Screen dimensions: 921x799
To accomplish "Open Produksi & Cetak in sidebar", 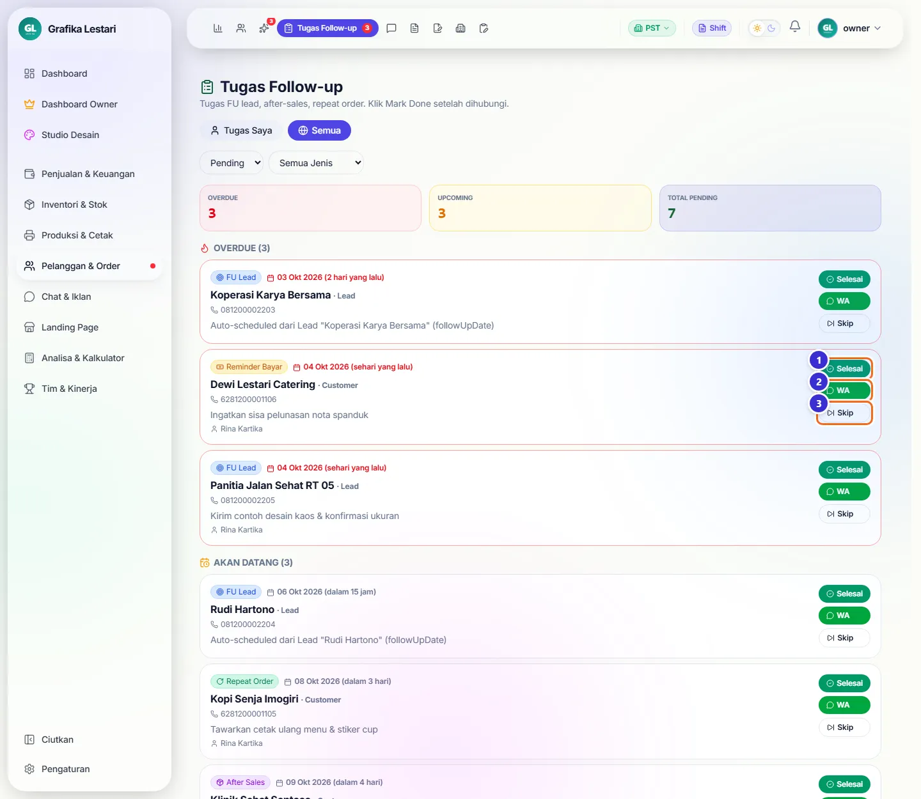I will pos(90,235).
